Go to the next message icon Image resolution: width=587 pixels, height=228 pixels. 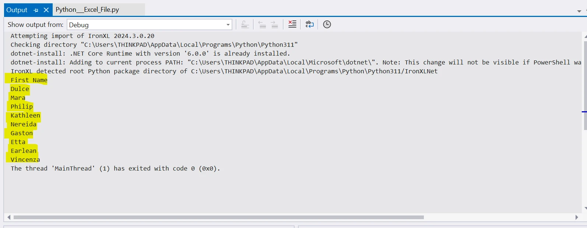coord(274,24)
